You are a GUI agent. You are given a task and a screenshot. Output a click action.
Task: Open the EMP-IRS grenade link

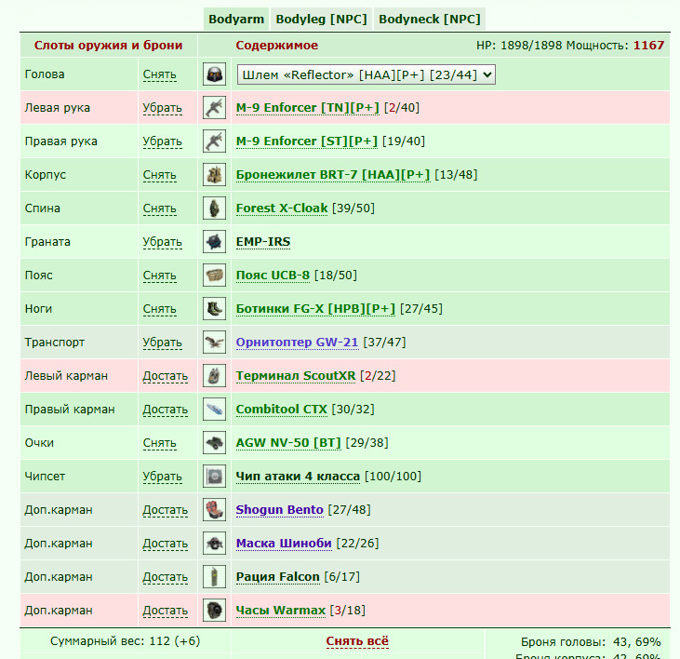click(x=263, y=242)
